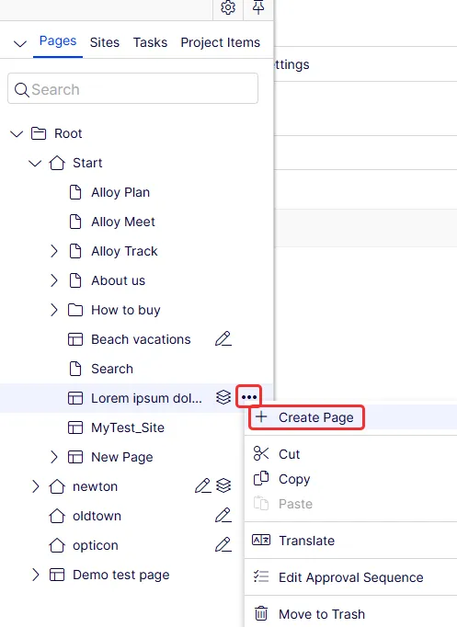Collapse the Root folder node
This screenshot has width=457, height=627.
(x=17, y=133)
